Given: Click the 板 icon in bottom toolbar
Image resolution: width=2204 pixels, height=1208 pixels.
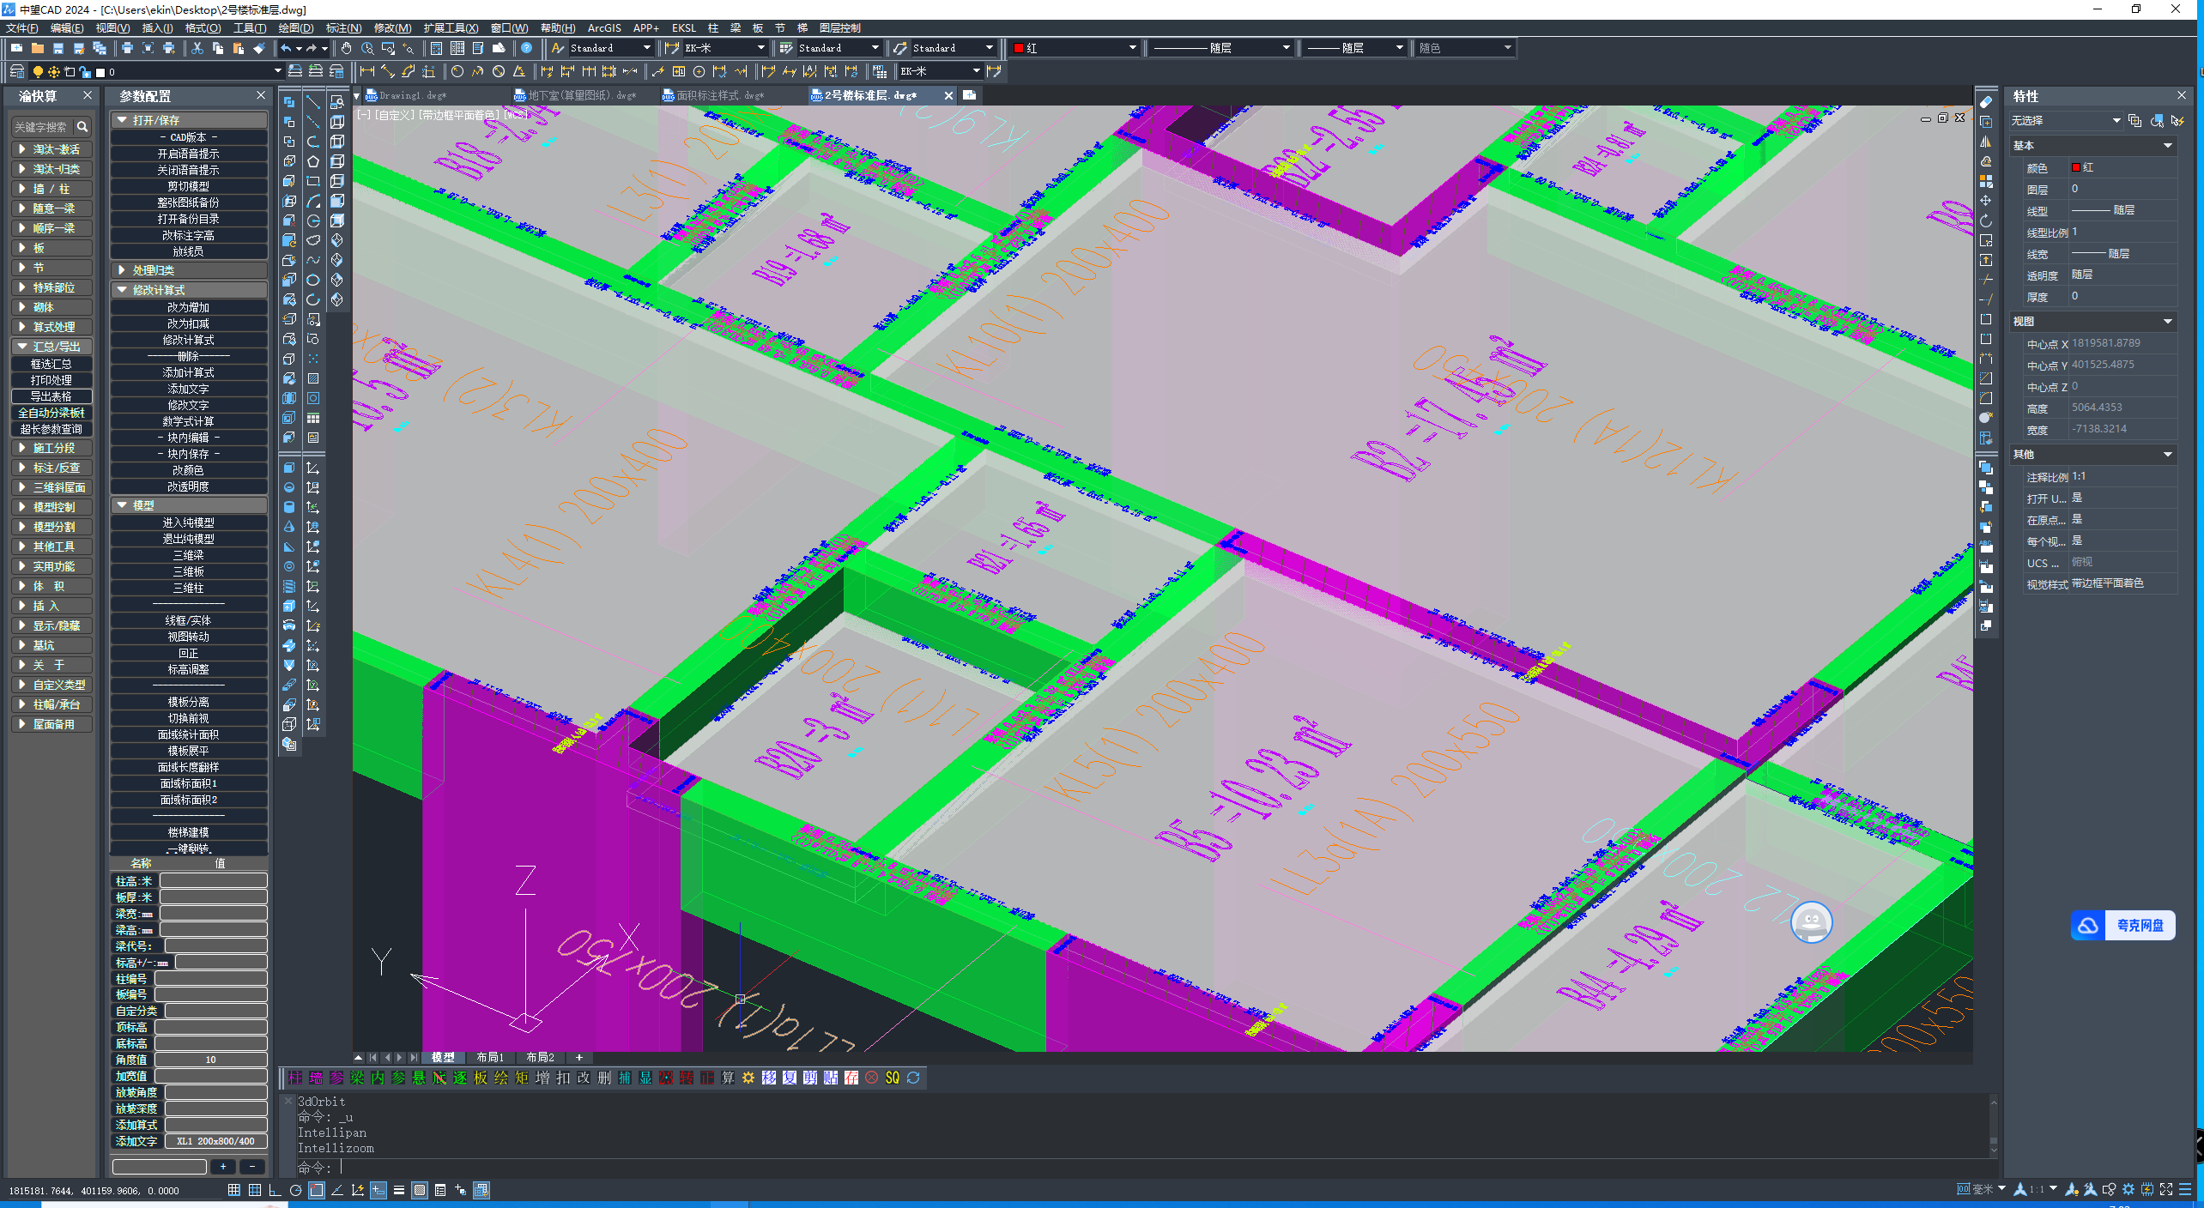Looking at the screenshot, I should click(481, 1078).
